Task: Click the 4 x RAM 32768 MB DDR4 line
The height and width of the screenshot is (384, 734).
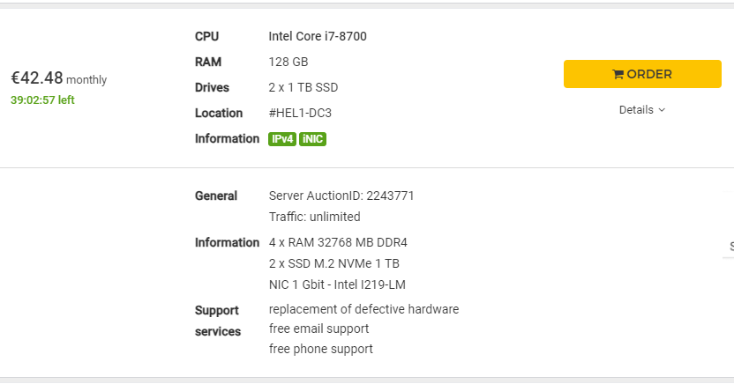Action: coord(338,242)
